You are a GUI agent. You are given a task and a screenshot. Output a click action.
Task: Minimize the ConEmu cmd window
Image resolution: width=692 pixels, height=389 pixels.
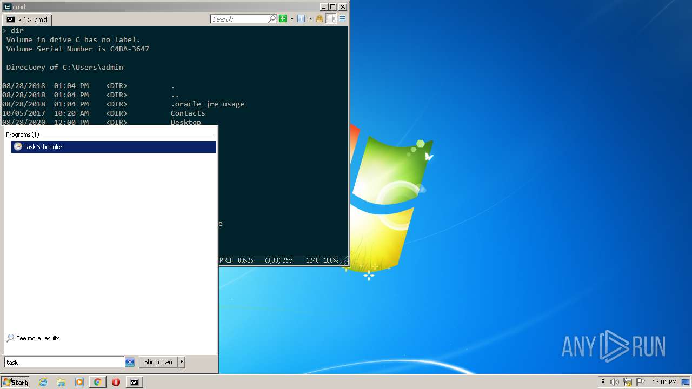pos(323,7)
